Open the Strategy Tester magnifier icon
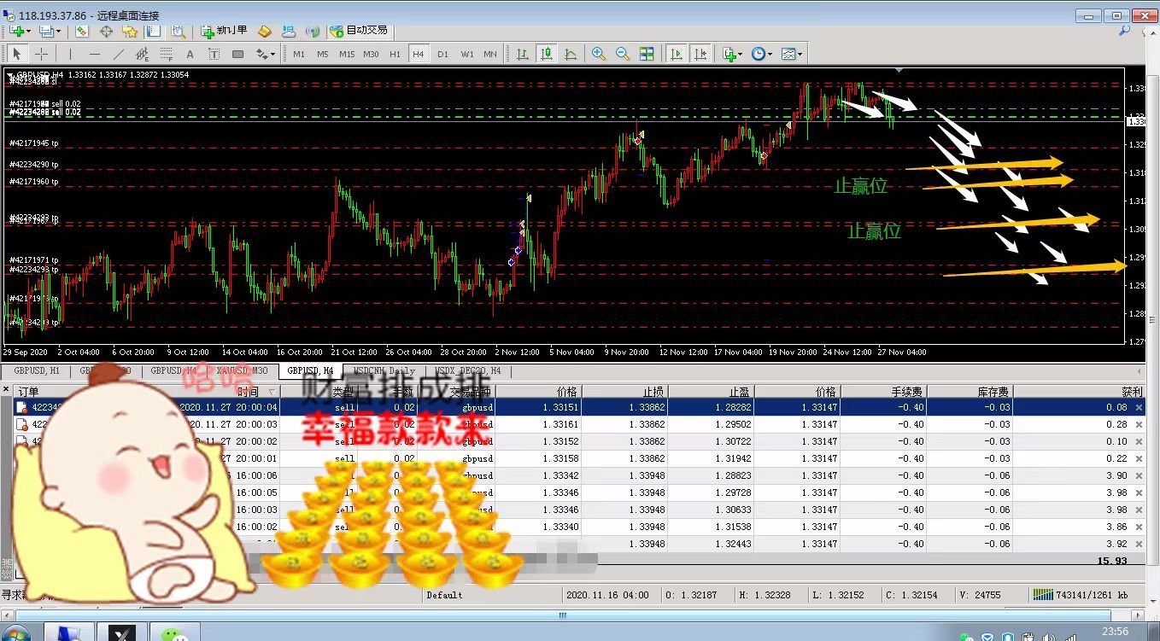The height and width of the screenshot is (641, 1160). click(x=178, y=31)
